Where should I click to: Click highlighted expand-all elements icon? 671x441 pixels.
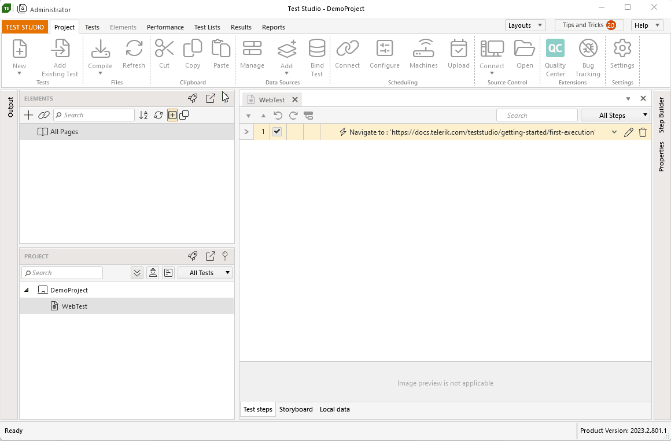172,115
